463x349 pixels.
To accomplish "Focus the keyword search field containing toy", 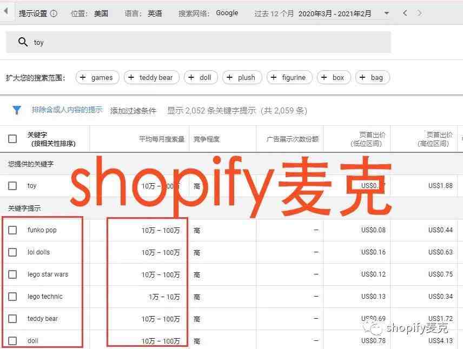I will (x=198, y=42).
